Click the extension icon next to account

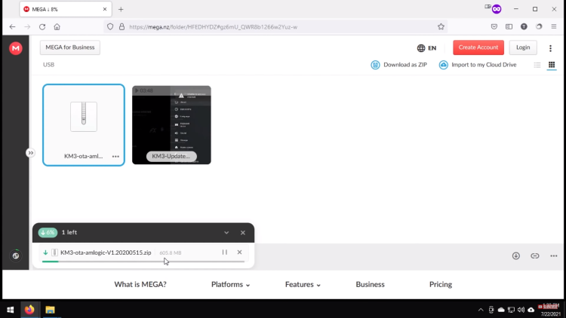[x=539, y=26]
